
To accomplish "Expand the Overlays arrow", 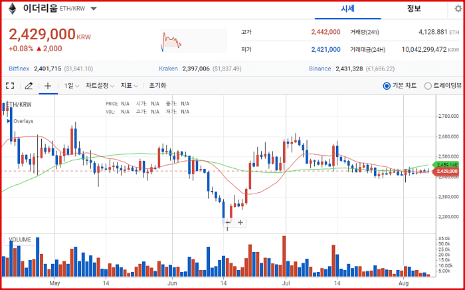I will [9, 121].
